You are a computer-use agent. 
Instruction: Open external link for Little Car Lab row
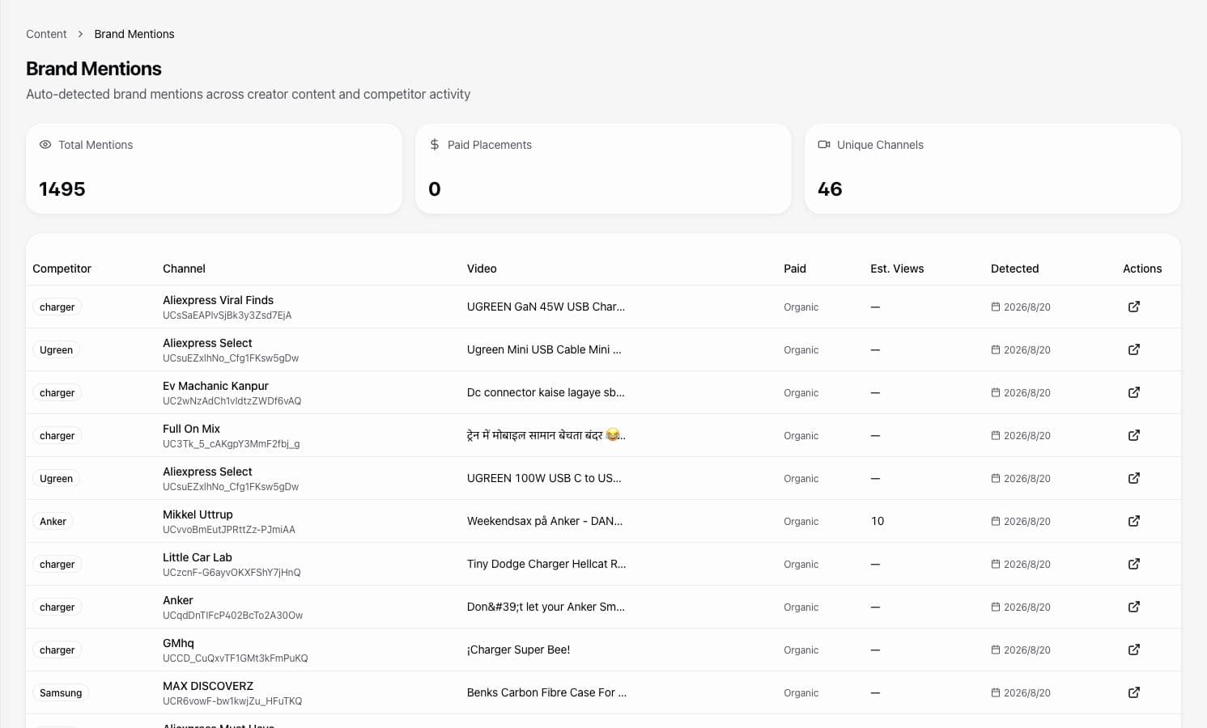(1134, 564)
